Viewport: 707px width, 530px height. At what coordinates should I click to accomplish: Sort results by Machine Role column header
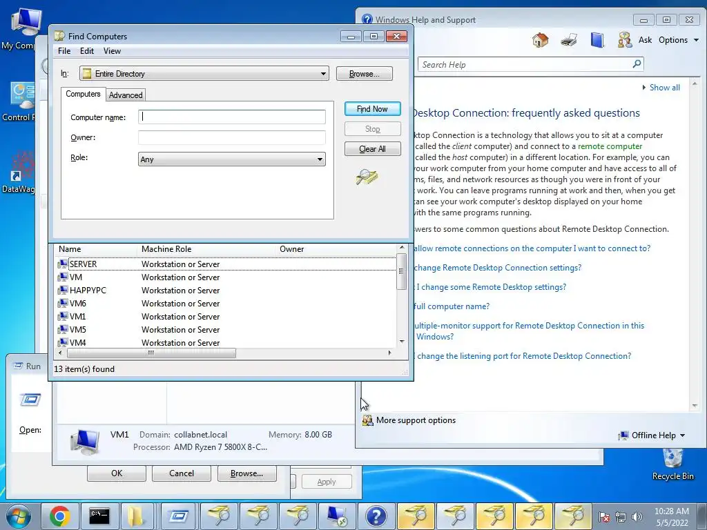click(x=206, y=248)
